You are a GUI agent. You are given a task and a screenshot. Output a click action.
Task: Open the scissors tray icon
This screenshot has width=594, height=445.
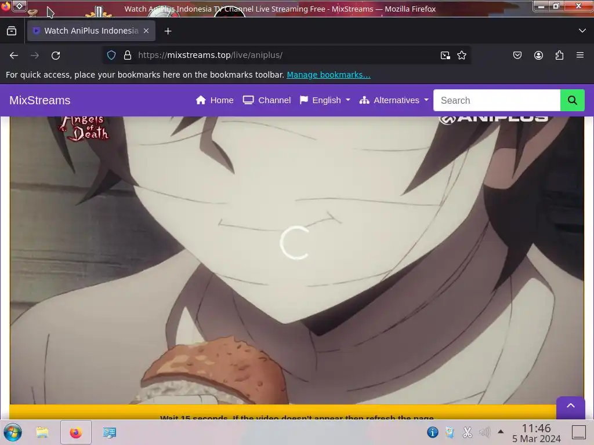click(x=467, y=432)
